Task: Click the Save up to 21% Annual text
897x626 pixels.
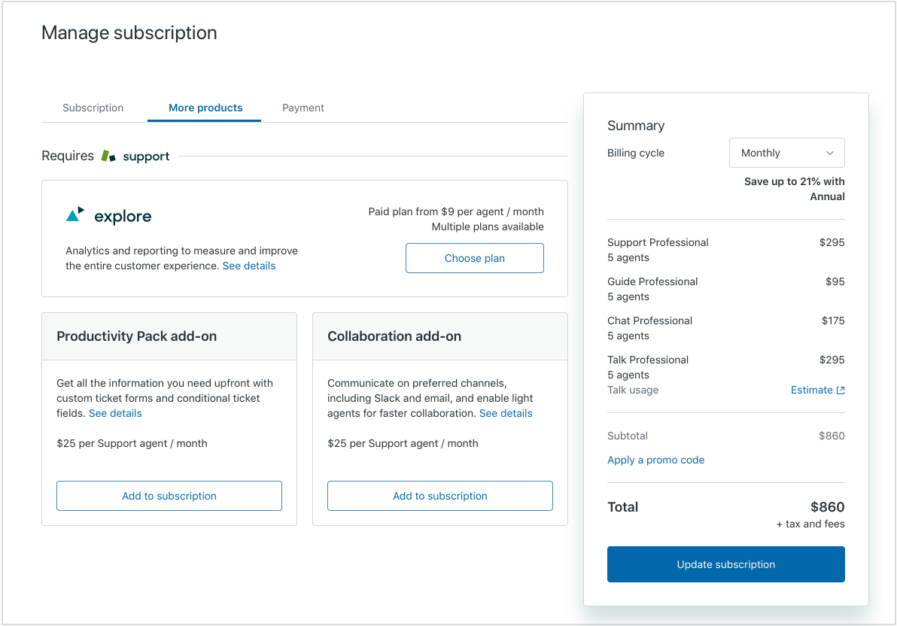Action: [793, 189]
